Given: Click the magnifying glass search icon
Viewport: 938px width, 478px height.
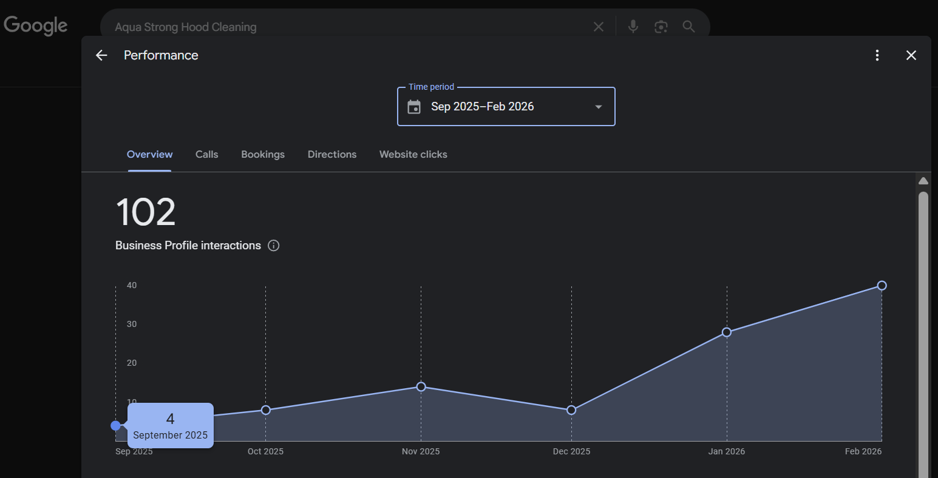Looking at the screenshot, I should click(x=688, y=27).
